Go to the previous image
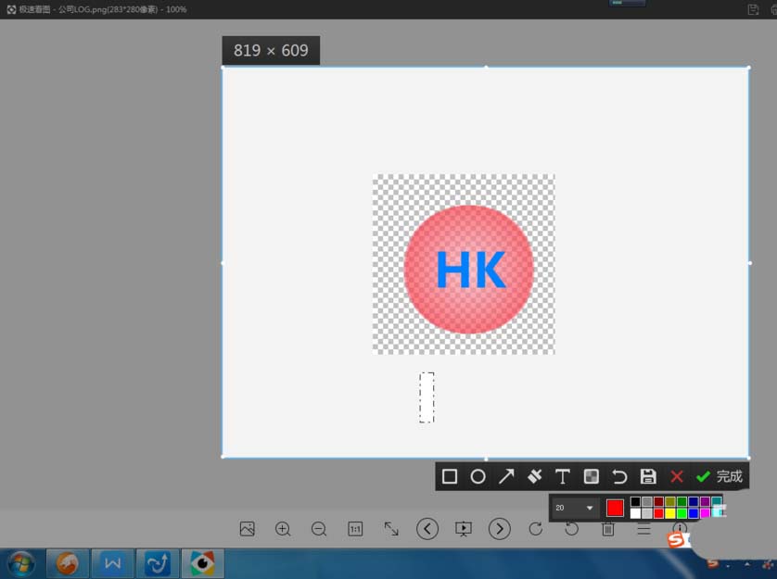Image resolution: width=777 pixels, height=579 pixels. pyautogui.click(x=427, y=529)
